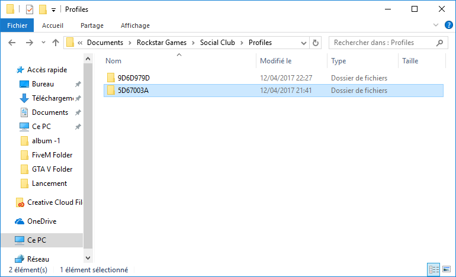Viewport: 456px width, 277px height.
Task: Switch to the Partage ribbon tab
Action: pos(92,25)
